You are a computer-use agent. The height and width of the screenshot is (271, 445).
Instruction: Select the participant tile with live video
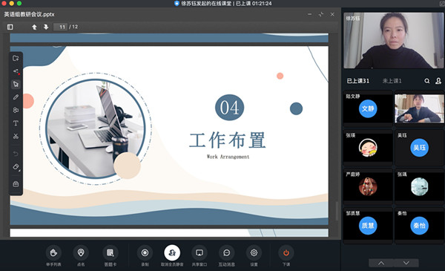[x=419, y=108]
